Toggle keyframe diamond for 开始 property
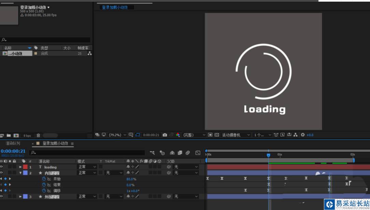Image resolution: width=370 pixels, height=210 pixels. pyautogui.click(x=5, y=179)
